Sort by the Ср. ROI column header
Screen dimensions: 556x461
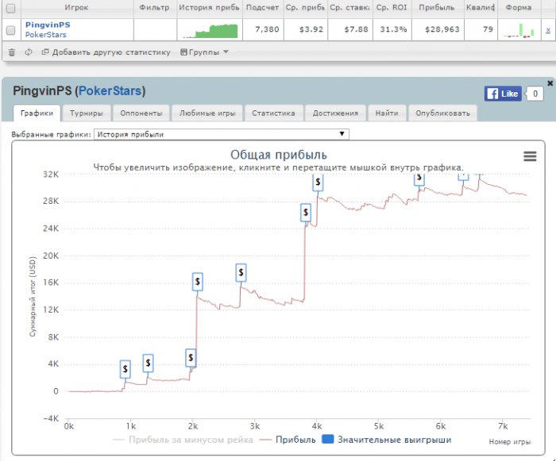click(x=392, y=7)
